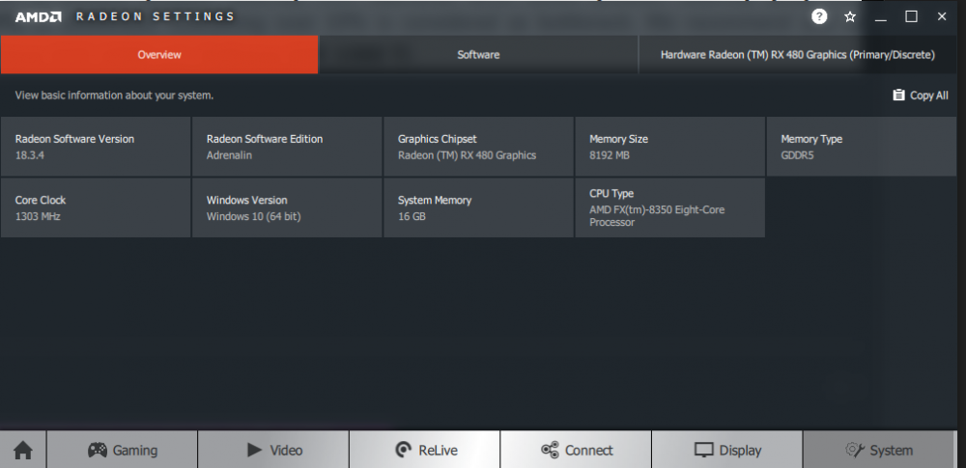The image size is (966, 468).
Task: Open the ReLive section
Action: tap(425, 450)
